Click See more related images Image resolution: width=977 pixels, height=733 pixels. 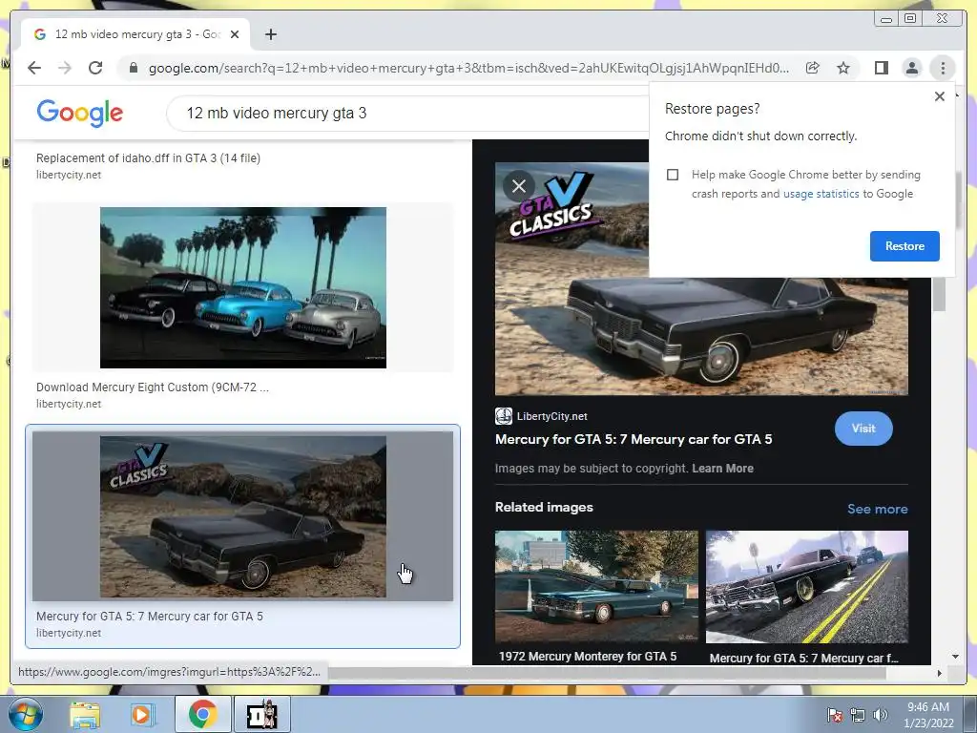coord(878,510)
